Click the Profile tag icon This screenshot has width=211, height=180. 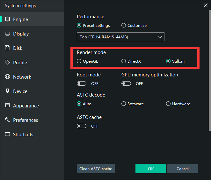click(8, 62)
